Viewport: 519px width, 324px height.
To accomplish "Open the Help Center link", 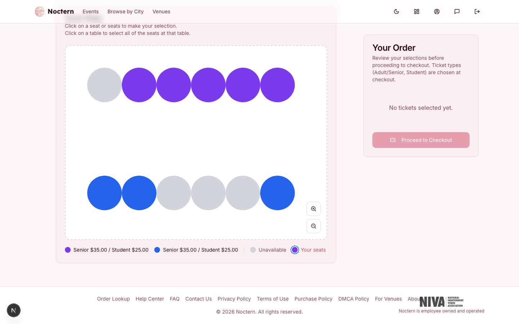I will point(150,299).
